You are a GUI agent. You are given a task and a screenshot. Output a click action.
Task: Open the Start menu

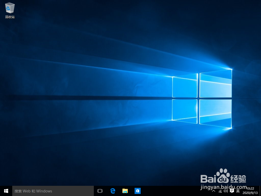pyautogui.click(x=6, y=191)
